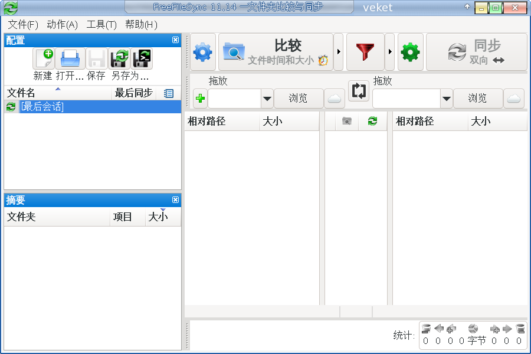Open the 文件(F) menu
531x354 pixels.
click(23, 24)
